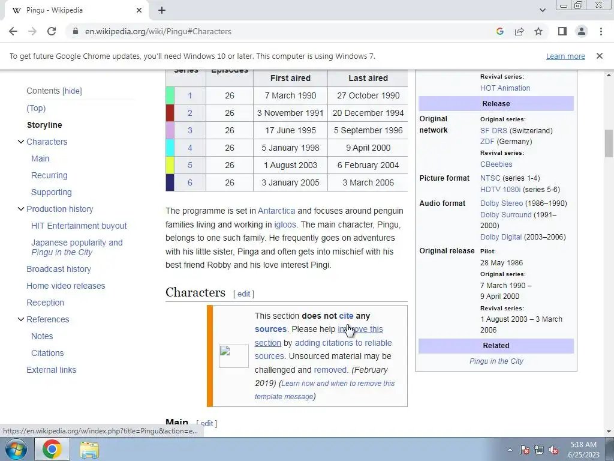Jump to Broadcast history section

(x=59, y=269)
